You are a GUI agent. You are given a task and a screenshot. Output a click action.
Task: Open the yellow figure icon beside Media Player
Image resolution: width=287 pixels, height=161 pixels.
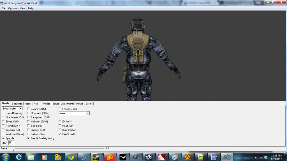(57, 157)
